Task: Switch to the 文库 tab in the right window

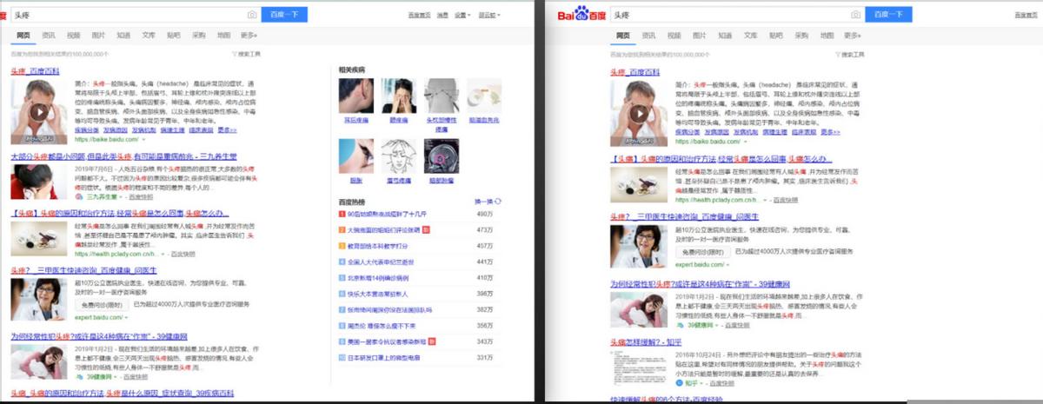Action: point(752,36)
